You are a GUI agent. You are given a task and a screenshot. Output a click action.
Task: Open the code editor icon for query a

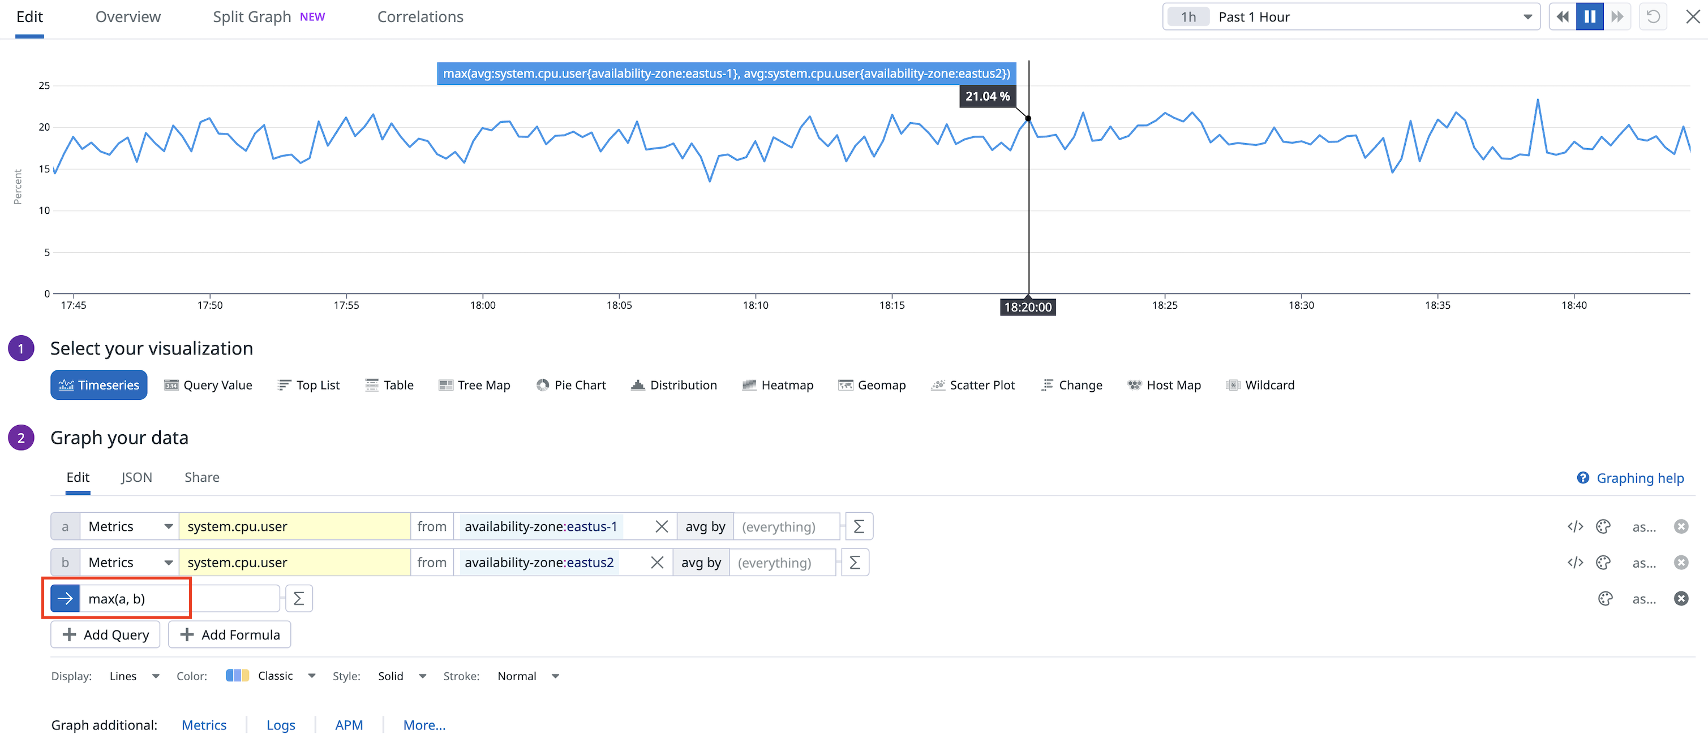[1575, 527]
